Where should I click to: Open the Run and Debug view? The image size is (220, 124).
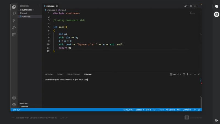[x=14, y=28]
